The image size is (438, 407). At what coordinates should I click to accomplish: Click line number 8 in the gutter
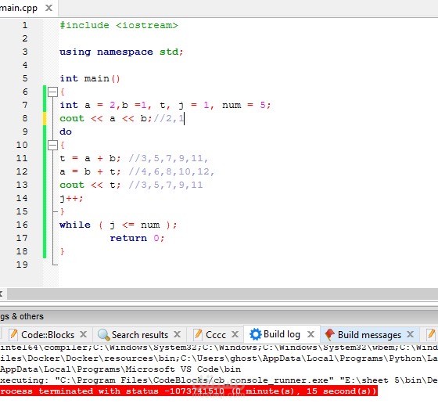coord(25,118)
